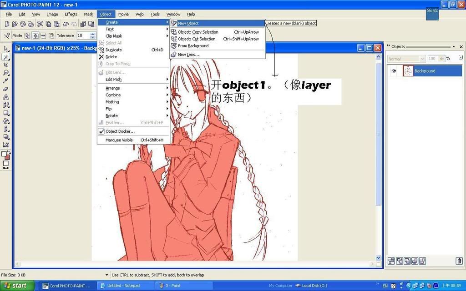The width and height of the screenshot is (466, 291).
Task: Set mask mode to Overlap (XOR)
Action: (51, 35)
